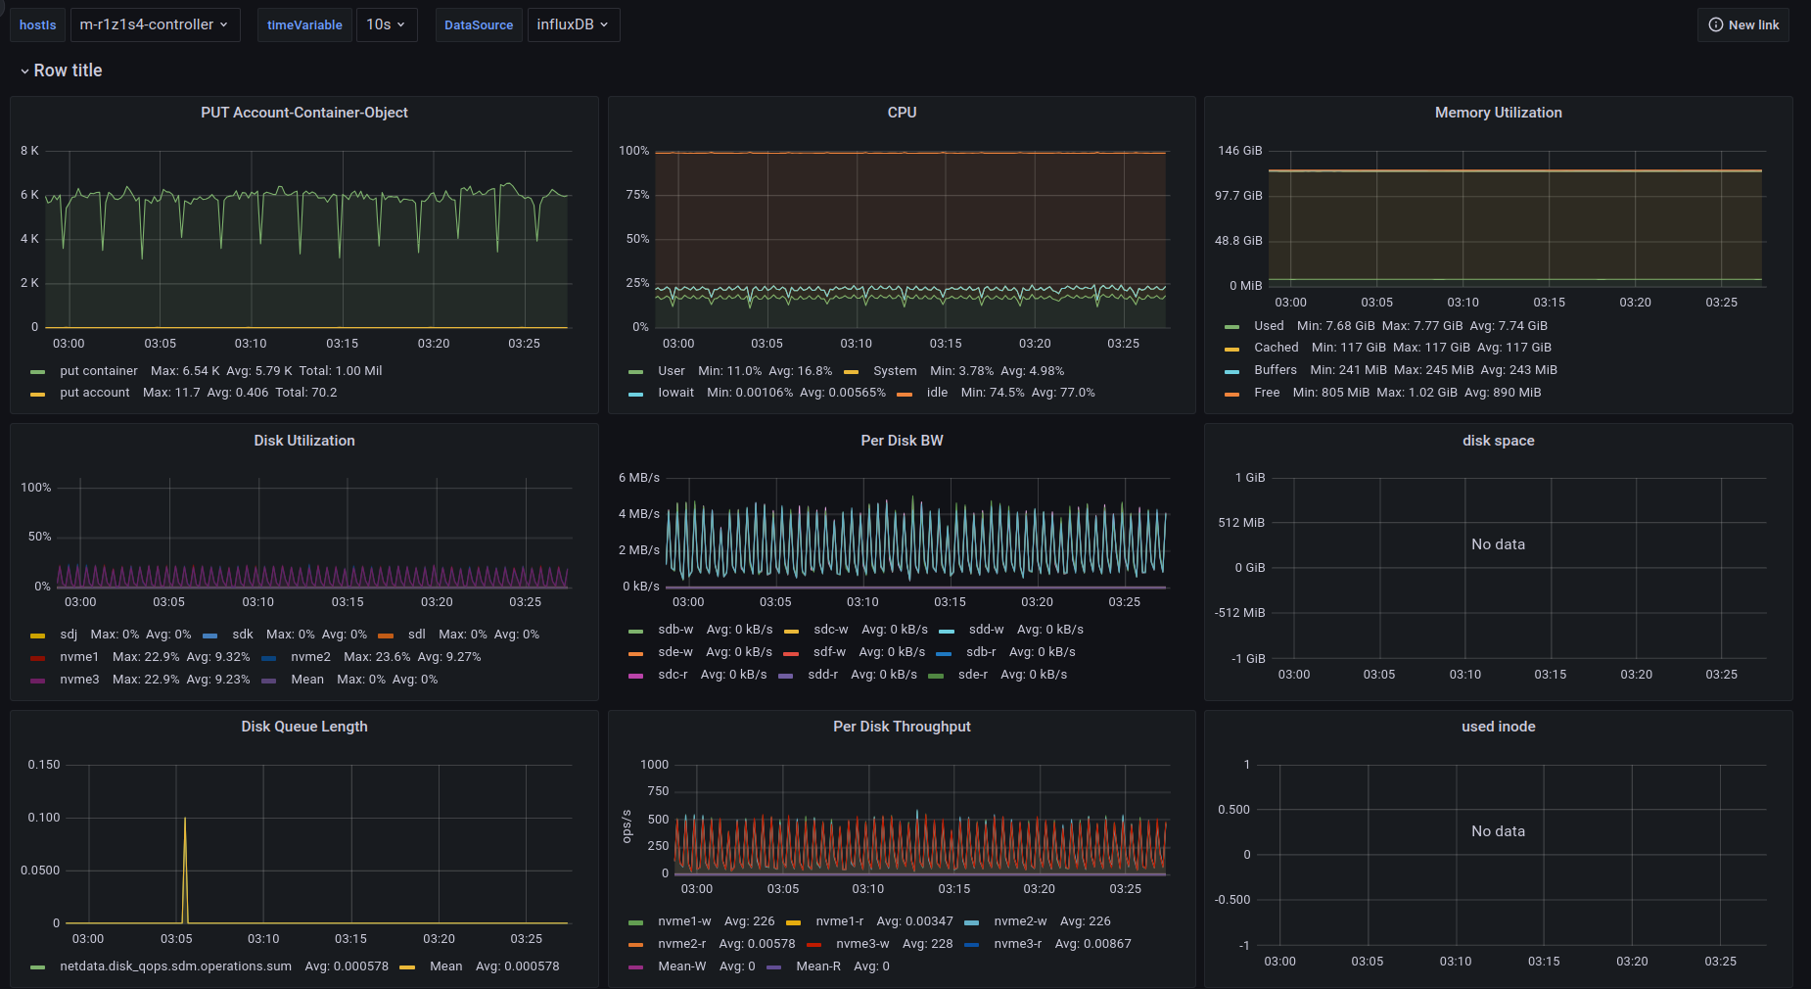Open the DataSource influxDB dropdown

click(573, 24)
